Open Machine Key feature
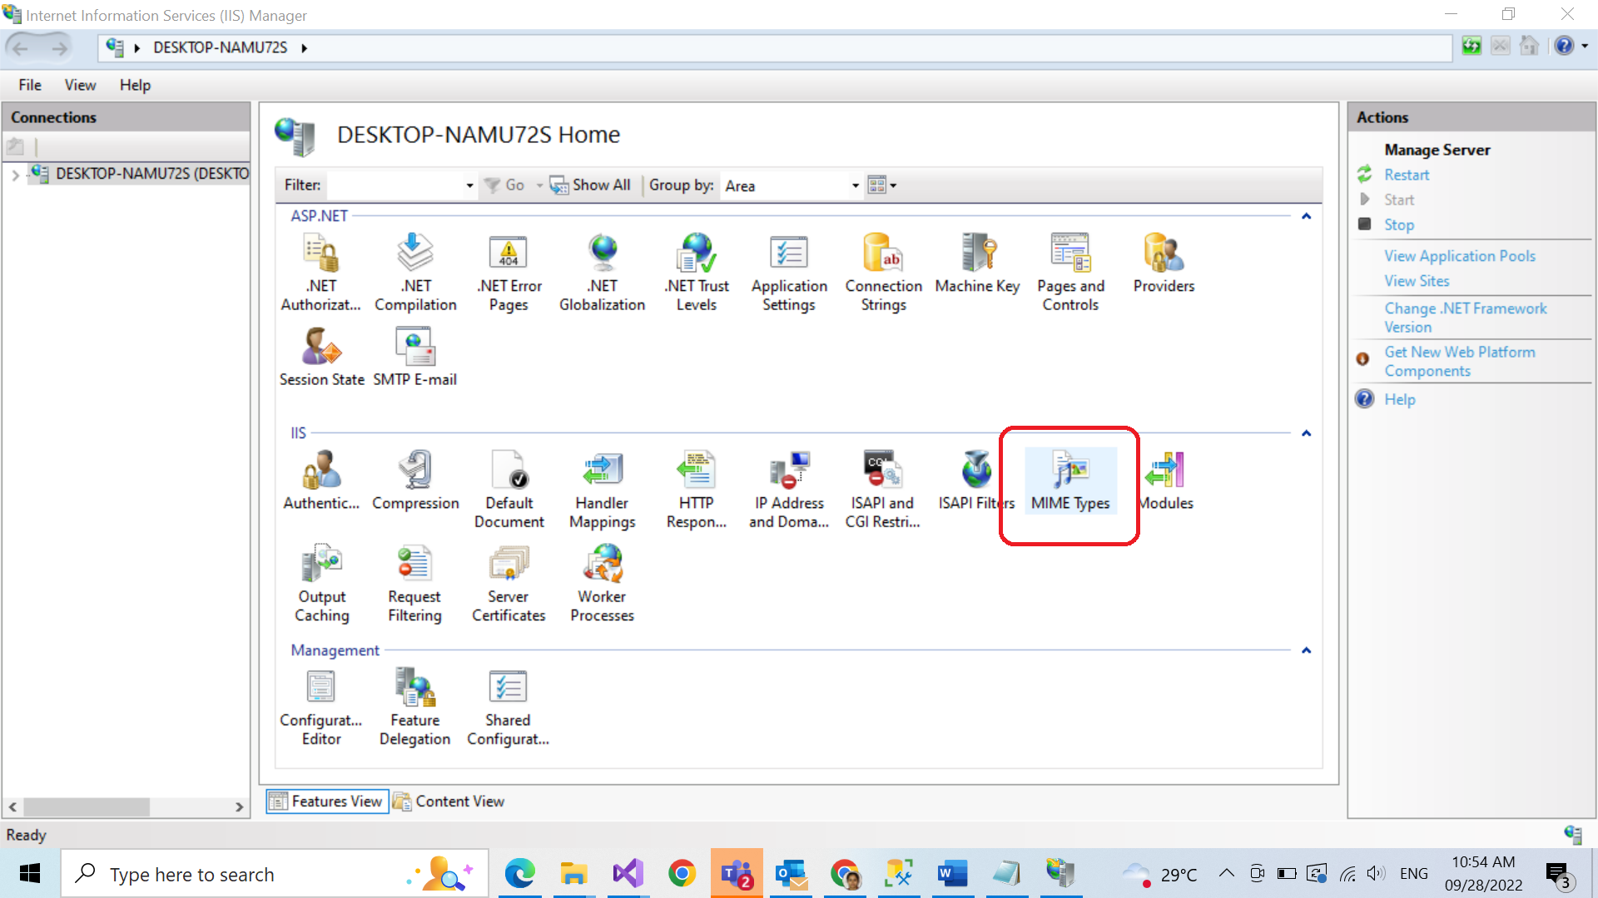Screen dimensions: 1598x898 click(x=977, y=264)
